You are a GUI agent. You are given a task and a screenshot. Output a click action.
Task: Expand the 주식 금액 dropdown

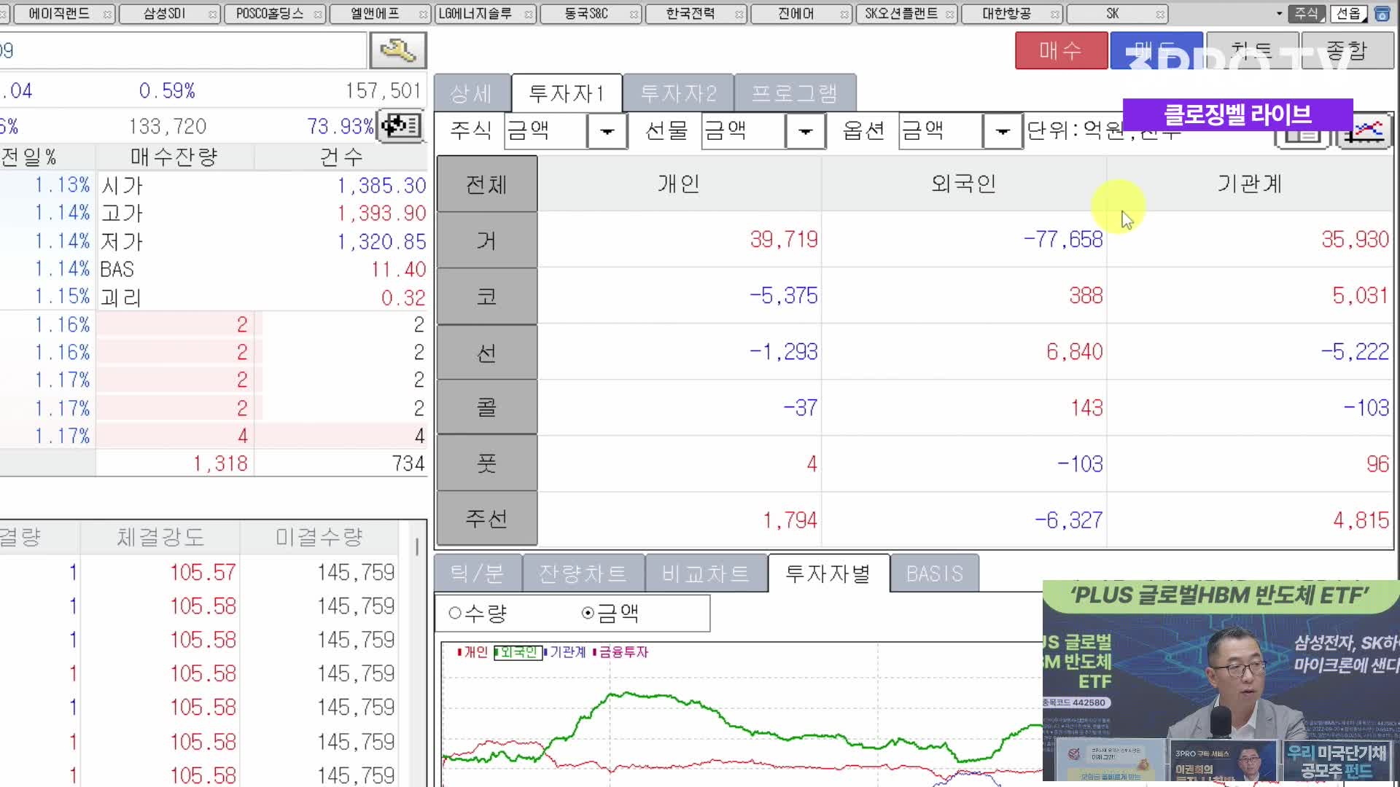[607, 132]
